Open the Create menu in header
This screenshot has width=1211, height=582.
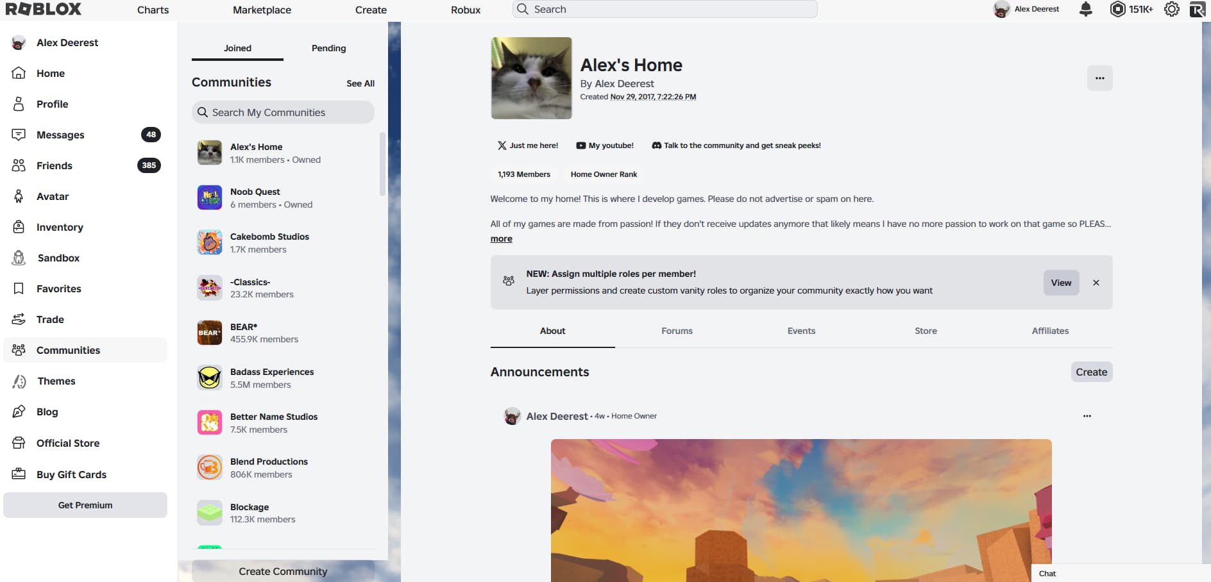371,10
